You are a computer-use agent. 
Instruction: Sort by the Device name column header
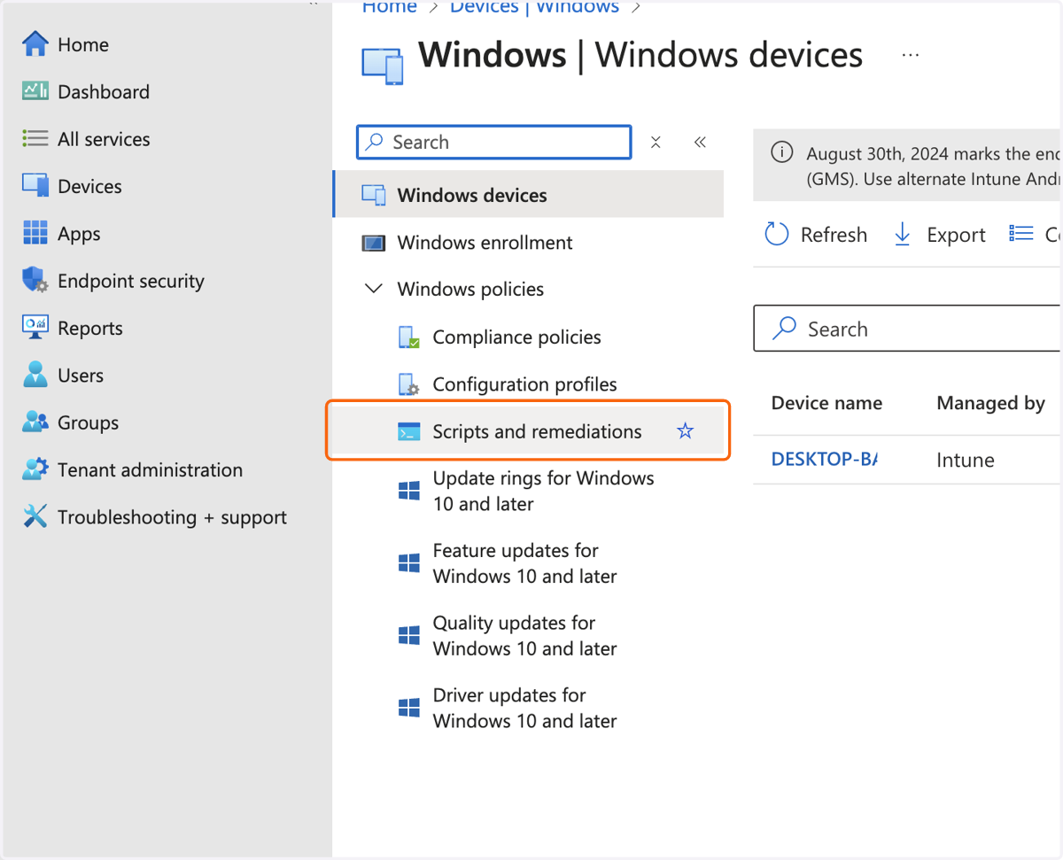point(826,403)
